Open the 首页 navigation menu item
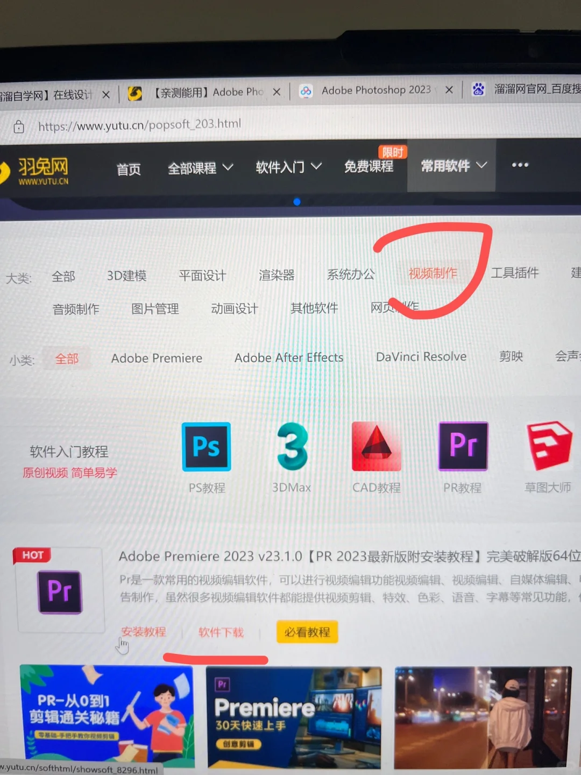The height and width of the screenshot is (775, 581). pos(128,169)
